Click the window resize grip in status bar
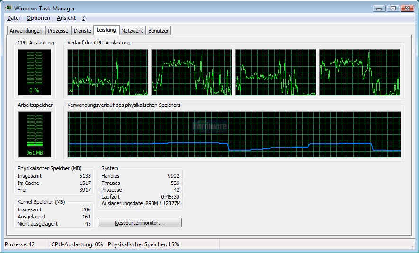Image resolution: width=419 pixels, height=253 pixels. point(412,246)
